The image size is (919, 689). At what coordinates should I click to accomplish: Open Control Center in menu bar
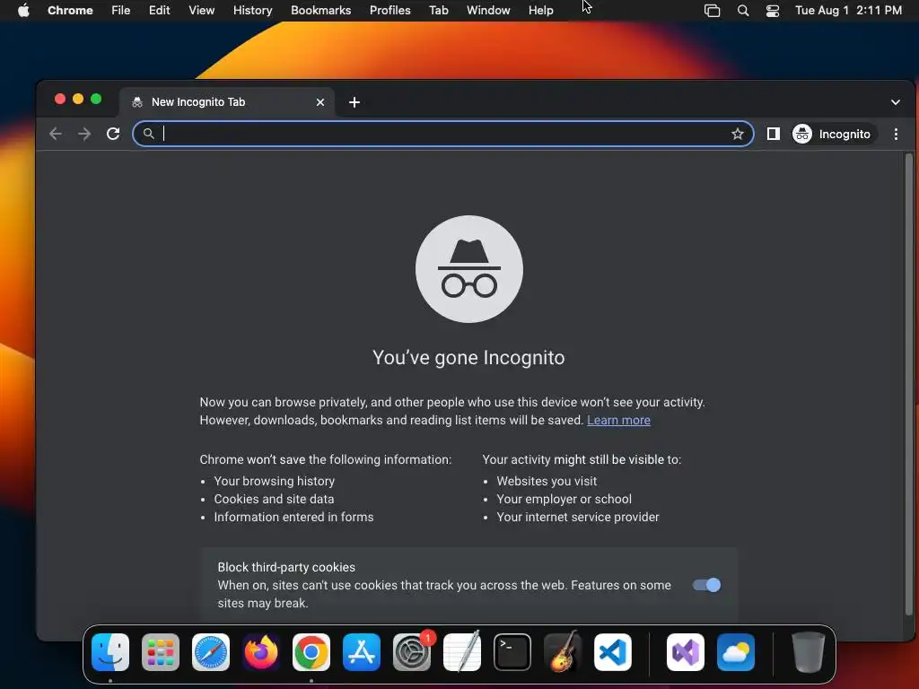click(x=773, y=11)
